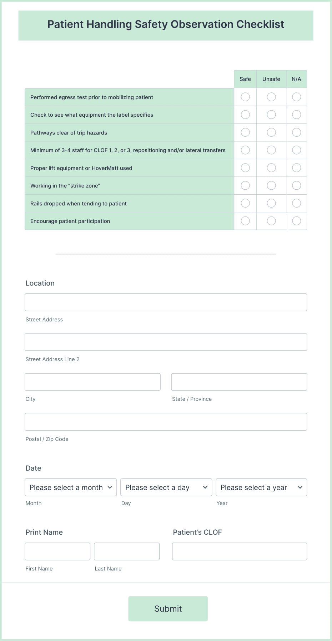Mark 'Minimum of 3-4 staff for CLOF' as Safe
The width and height of the screenshot is (332, 641).
point(245,150)
